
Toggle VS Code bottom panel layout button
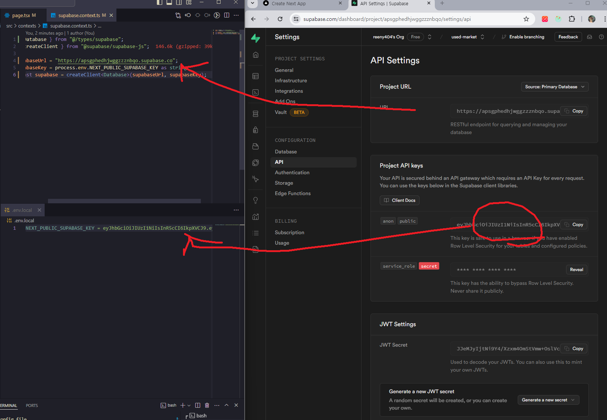pos(169,2)
